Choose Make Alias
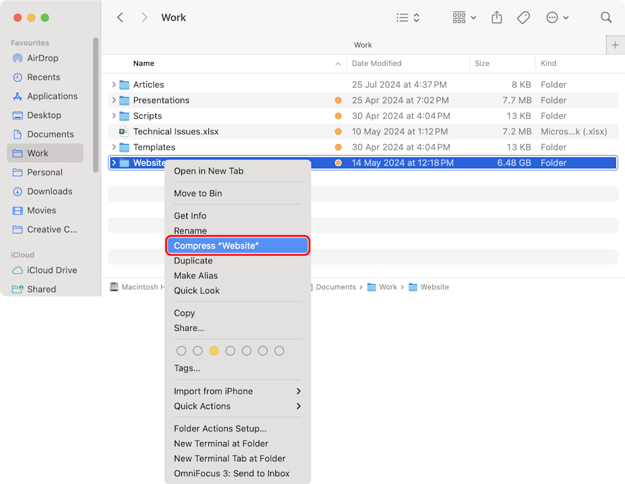Viewport: 625px width, 484px height. click(x=237, y=276)
